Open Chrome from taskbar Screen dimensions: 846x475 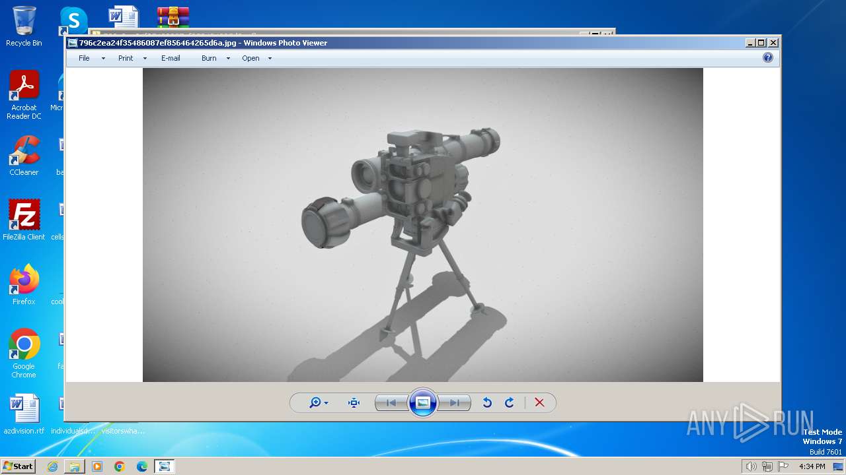pyautogui.click(x=120, y=466)
